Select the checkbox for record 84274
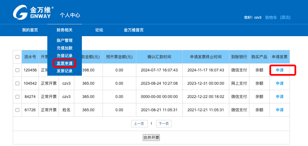Image resolution: width=308 pixels, height=146 pixels. (x=17, y=97)
